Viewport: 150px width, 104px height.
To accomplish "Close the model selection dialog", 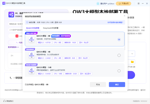I will (x=125, y=16).
